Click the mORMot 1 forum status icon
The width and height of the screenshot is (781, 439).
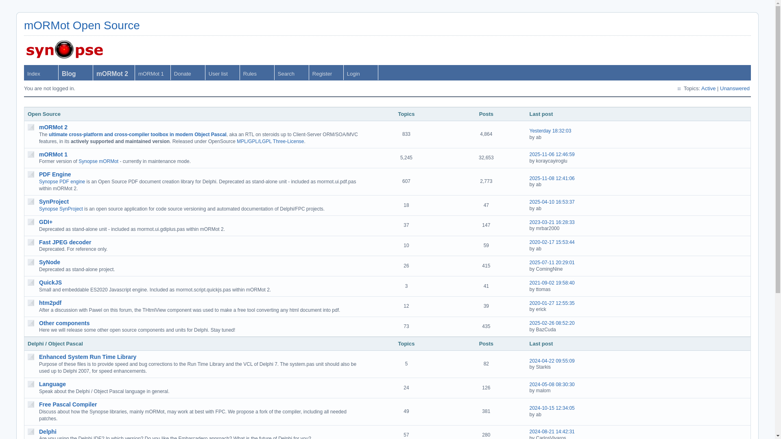[31, 154]
